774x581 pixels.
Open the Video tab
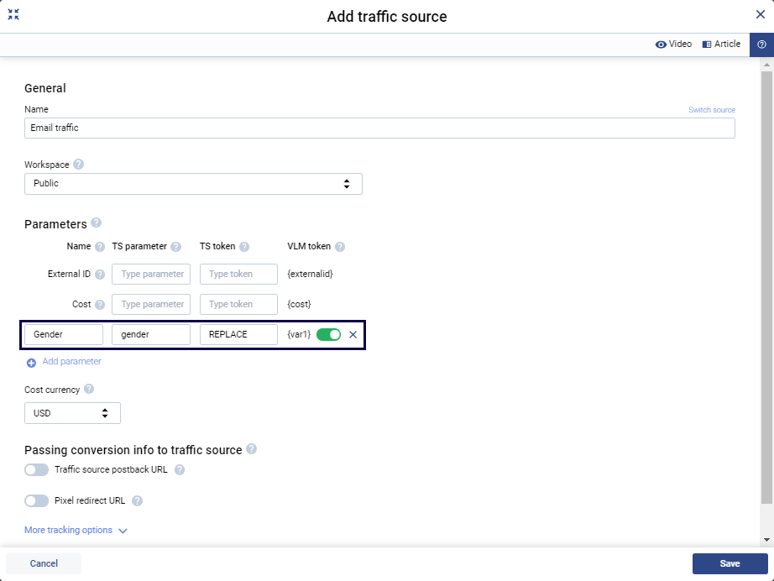coord(673,44)
